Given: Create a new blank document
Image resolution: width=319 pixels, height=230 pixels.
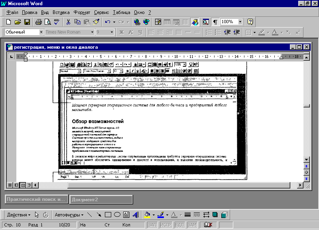Looking at the screenshot, I should pos(8,22).
